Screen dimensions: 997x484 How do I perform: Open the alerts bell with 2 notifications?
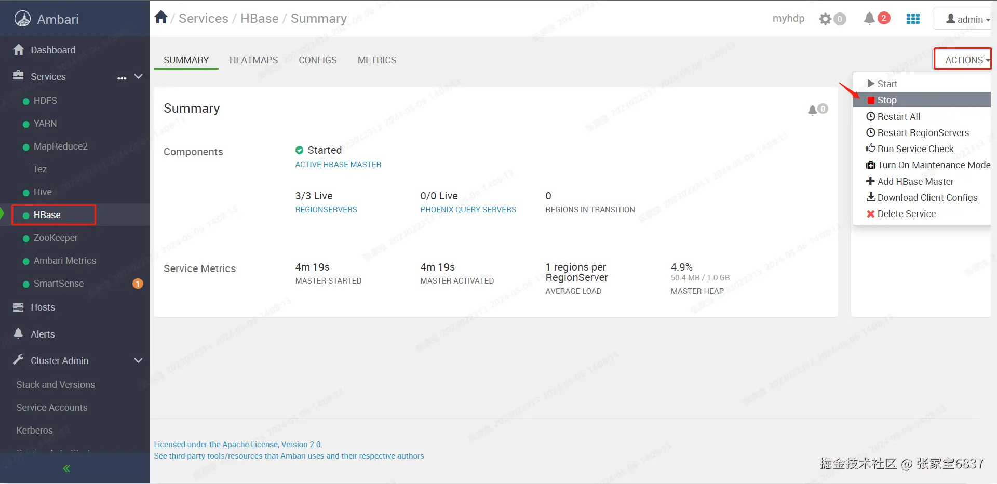click(870, 19)
